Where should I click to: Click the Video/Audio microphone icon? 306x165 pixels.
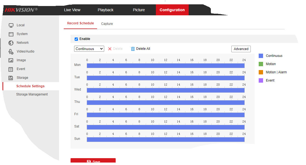click(x=11, y=52)
